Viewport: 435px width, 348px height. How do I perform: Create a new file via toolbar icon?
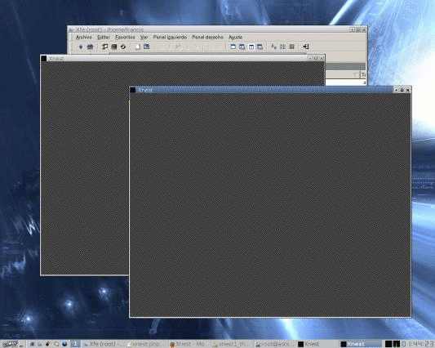point(138,47)
